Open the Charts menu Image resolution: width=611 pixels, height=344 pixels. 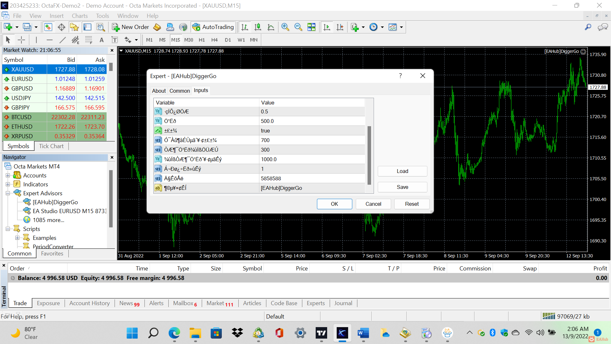tap(80, 16)
